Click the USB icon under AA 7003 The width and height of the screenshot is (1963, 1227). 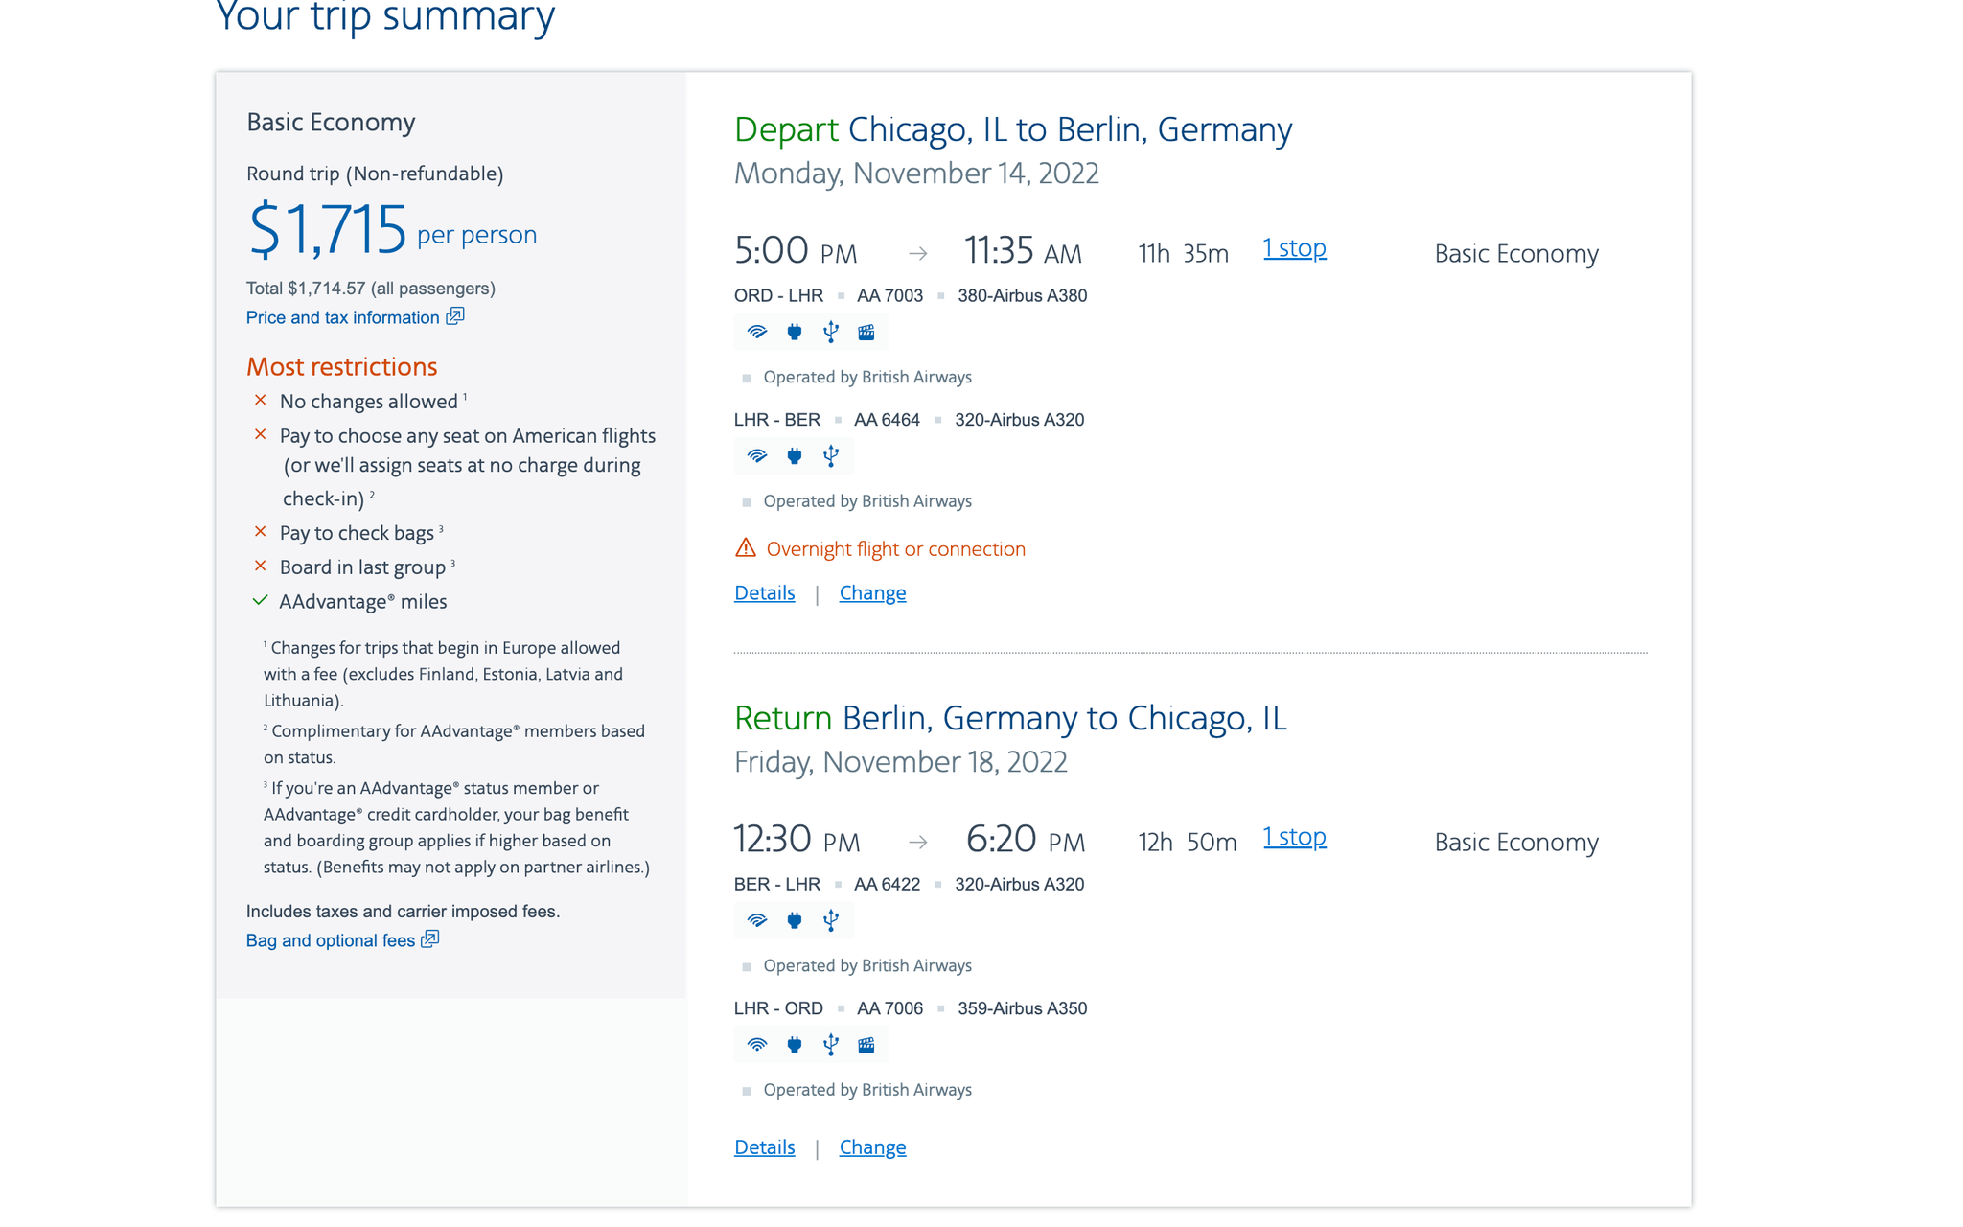(x=830, y=332)
